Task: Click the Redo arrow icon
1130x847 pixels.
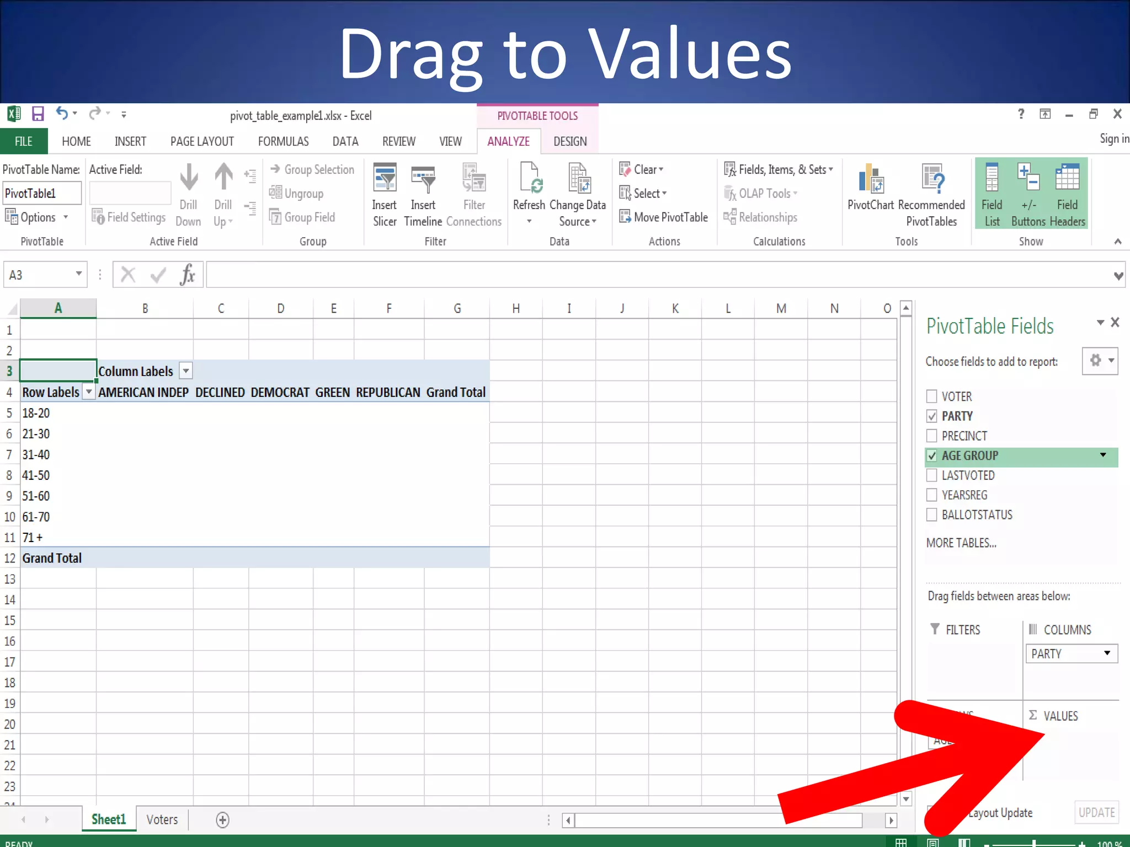Action: point(95,114)
